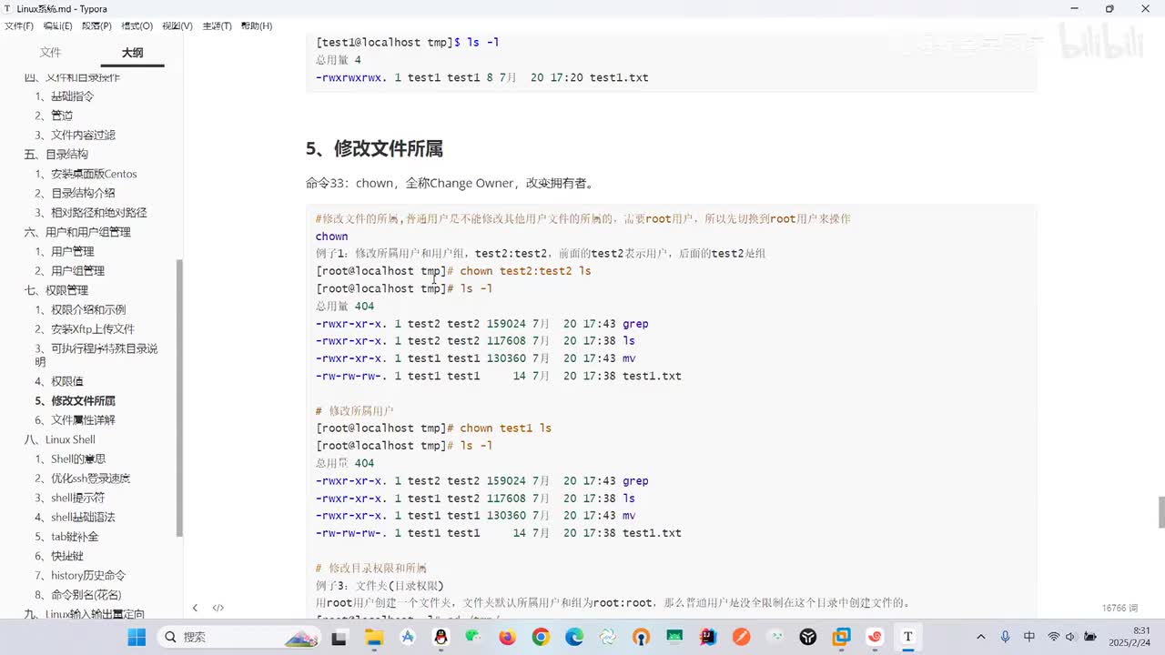Click the outline sidebar scrollbar
This screenshot has width=1165, height=655.
coord(179,398)
